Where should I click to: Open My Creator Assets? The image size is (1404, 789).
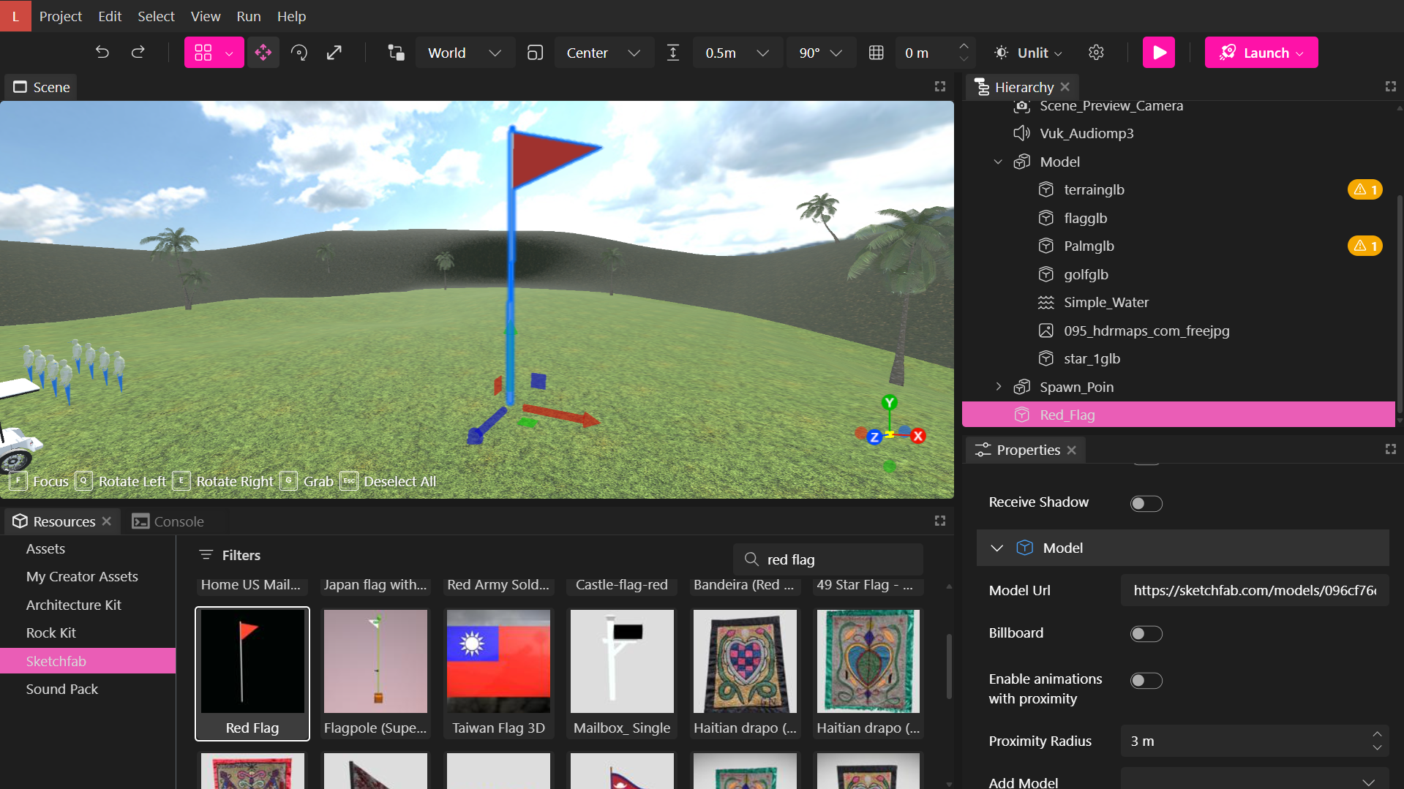pyautogui.click(x=82, y=576)
